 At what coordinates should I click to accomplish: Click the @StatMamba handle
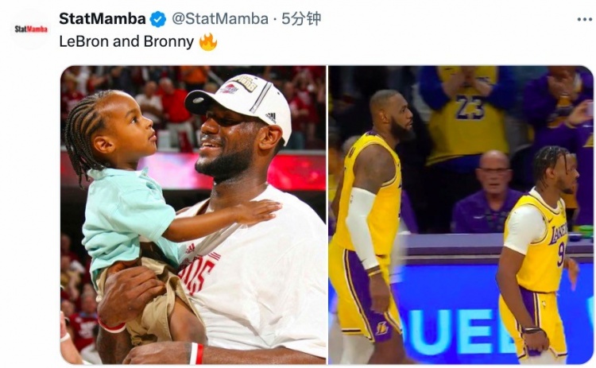[210, 19]
